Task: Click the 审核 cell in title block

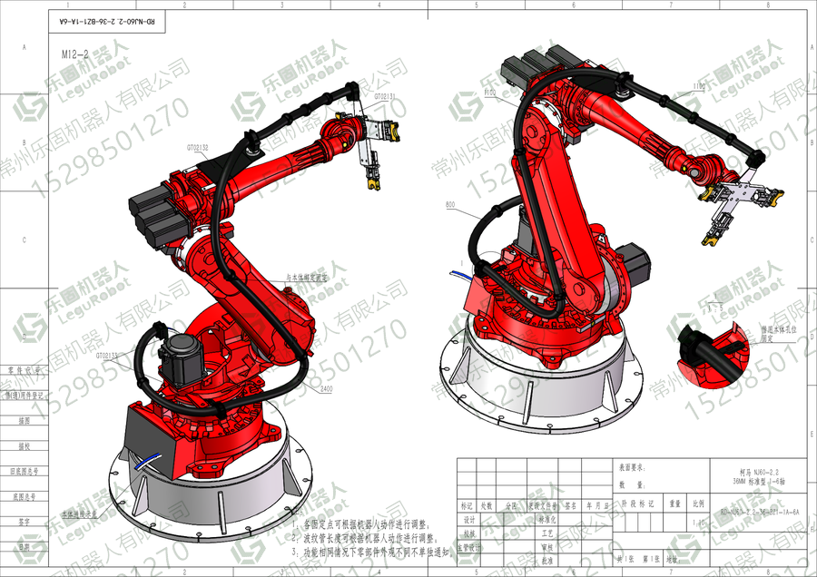Action: pyautogui.click(x=547, y=548)
